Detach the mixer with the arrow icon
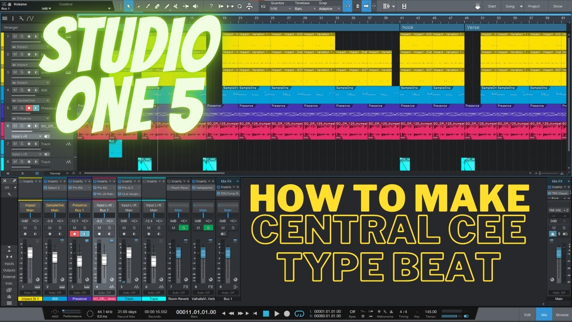 click(x=14, y=181)
